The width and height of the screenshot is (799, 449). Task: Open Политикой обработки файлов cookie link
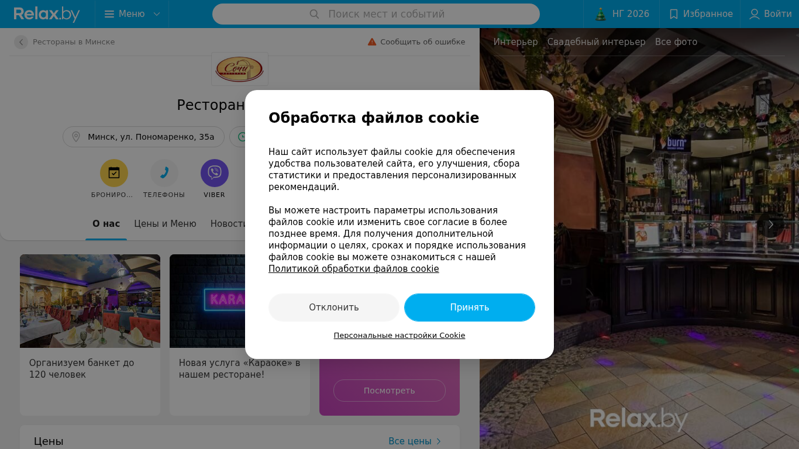click(354, 269)
